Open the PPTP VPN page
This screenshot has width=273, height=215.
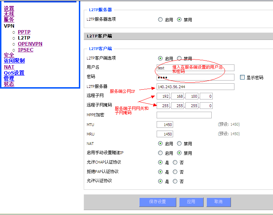coord(24,32)
